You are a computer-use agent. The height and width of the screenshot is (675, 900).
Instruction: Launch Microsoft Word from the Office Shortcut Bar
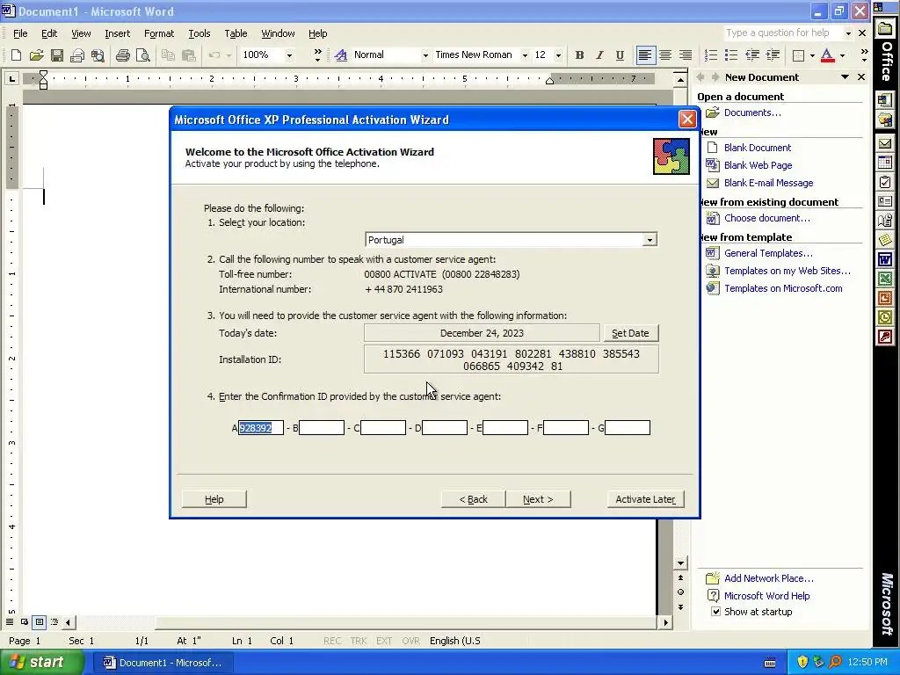point(884,259)
